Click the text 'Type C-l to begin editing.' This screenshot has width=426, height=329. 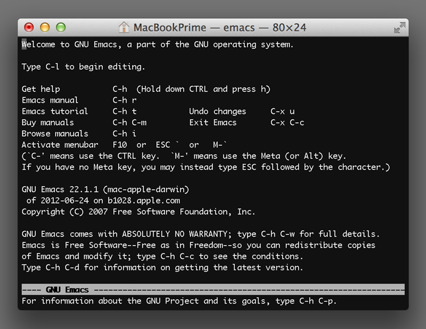tap(83, 67)
